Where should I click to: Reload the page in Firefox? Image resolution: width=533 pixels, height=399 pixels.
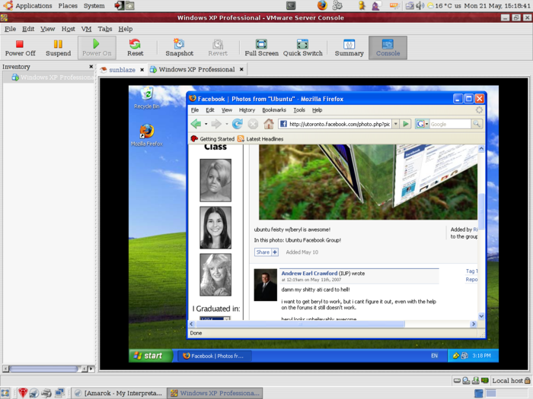[x=238, y=124]
